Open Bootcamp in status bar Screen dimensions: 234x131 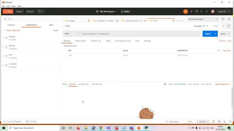click(x=172, y=122)
